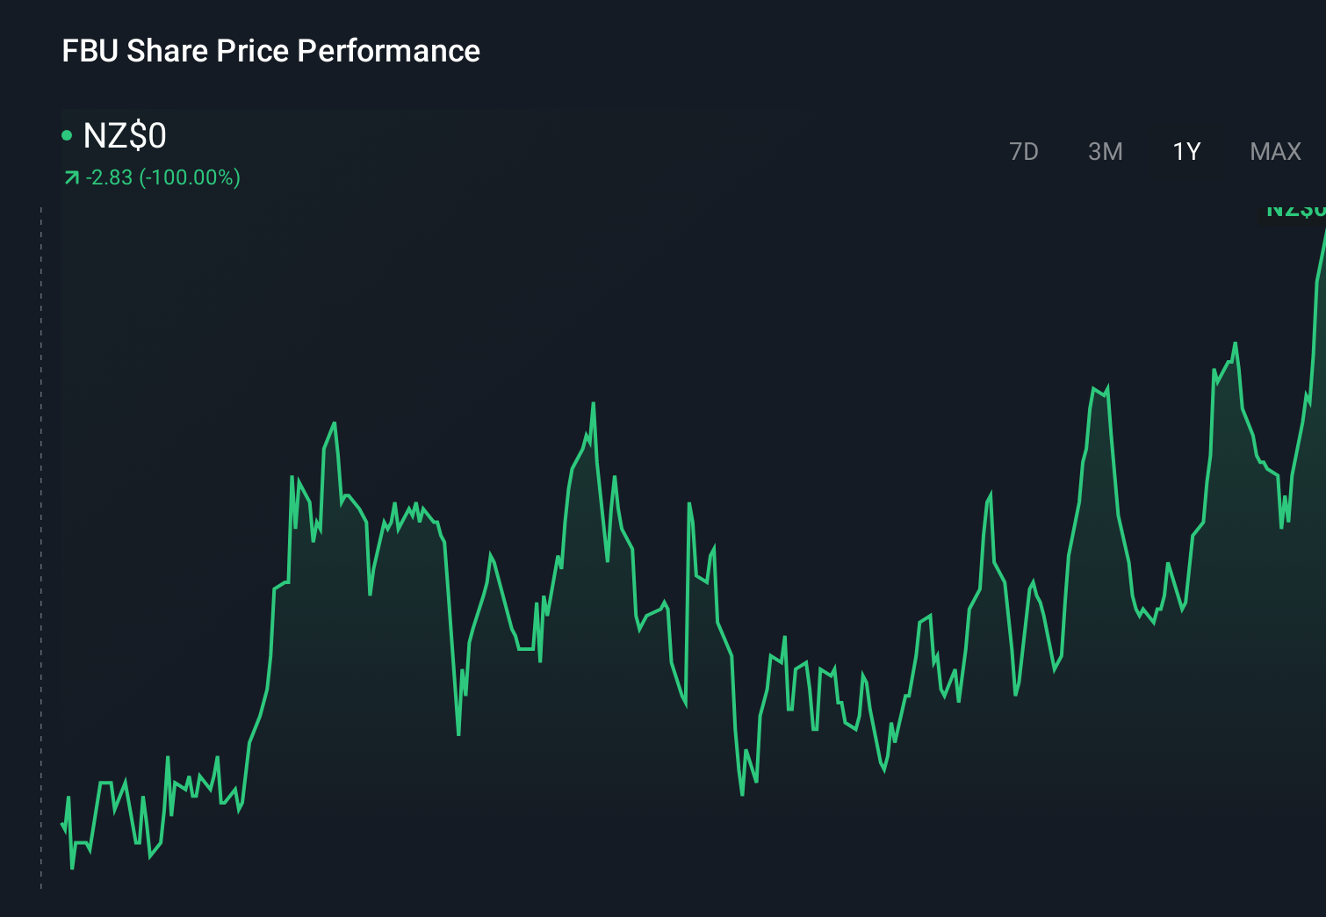Switch to the 3M time range
The height and width of the screenshot is (917, 1326).
(1106, 151)
